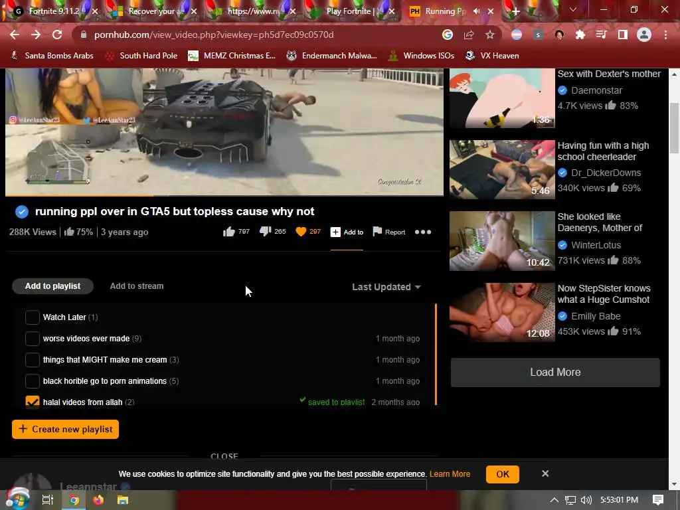
Task: Select the Add to stream tab
Action: pos(137,286)
